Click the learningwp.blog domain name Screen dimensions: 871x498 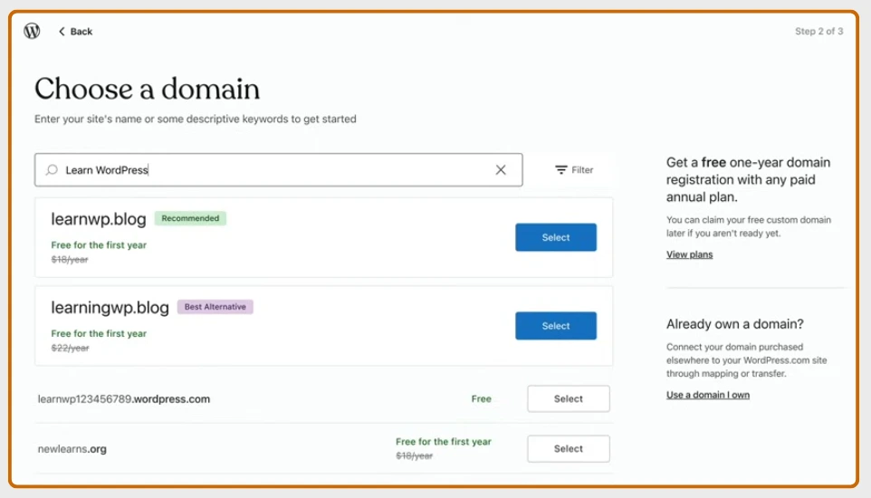pyautogui.click(x=110, y=307)
